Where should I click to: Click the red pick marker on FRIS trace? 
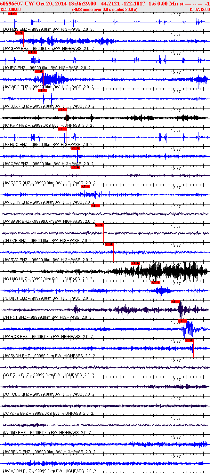coord(12,14)
